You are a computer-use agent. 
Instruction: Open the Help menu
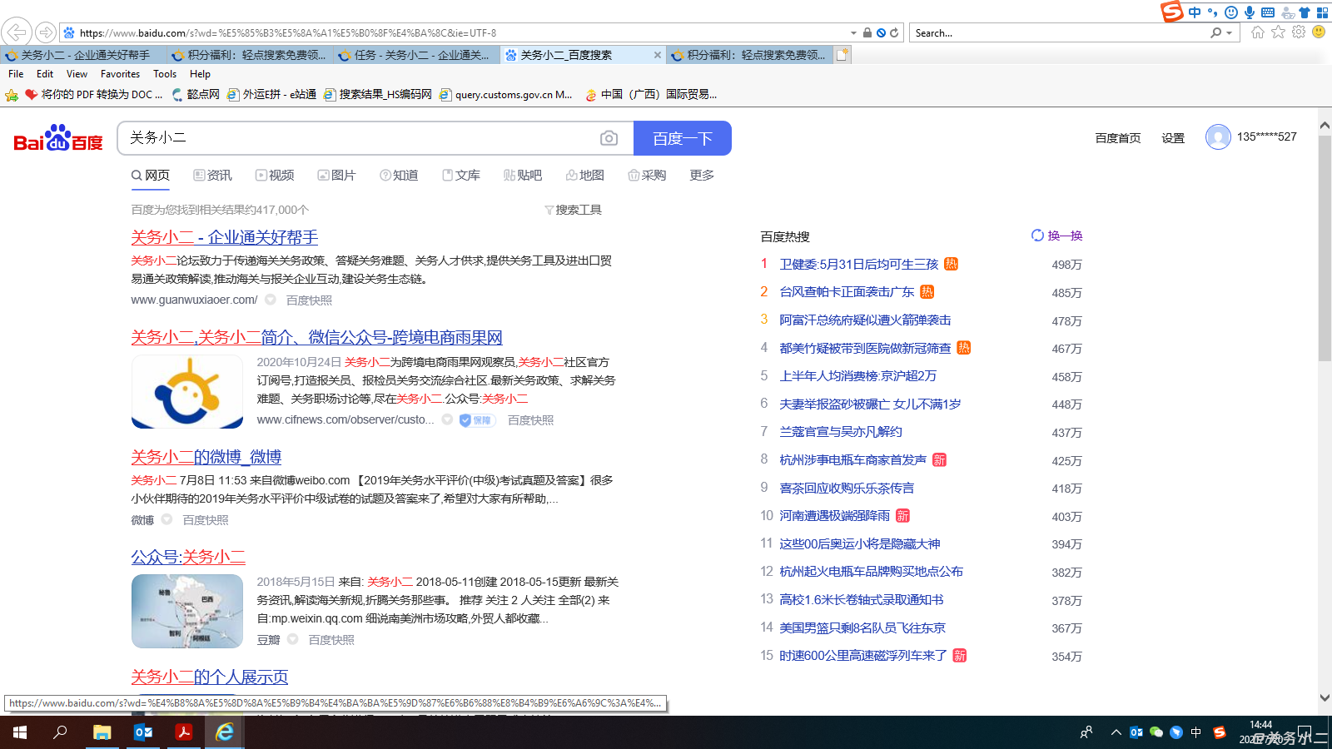coord(200,74)
